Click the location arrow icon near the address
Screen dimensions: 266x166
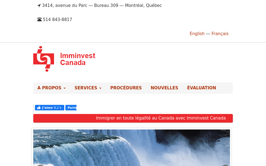tap(39, 5)
